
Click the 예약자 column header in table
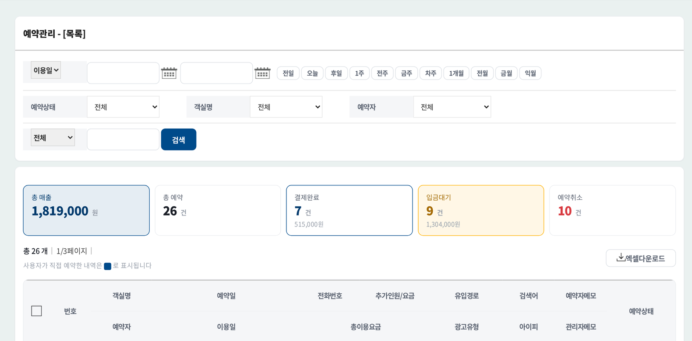click(x=122, y=327)
